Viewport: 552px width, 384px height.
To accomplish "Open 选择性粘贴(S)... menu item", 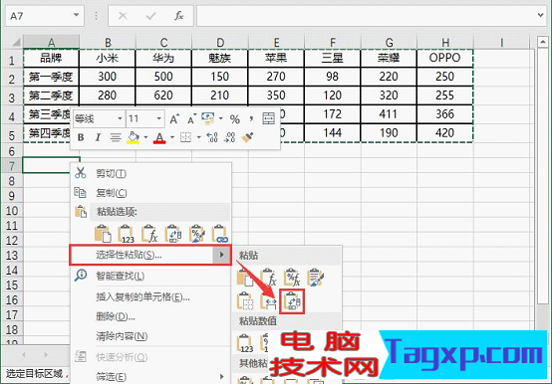I will pos(150,255).
